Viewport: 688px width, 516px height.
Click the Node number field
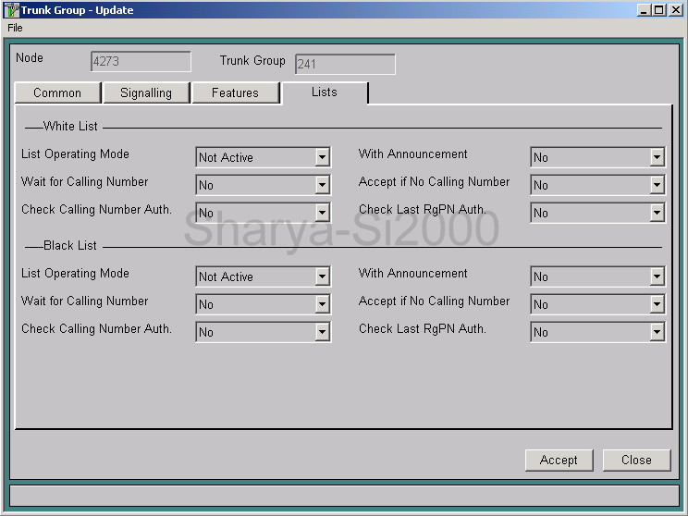pyautogui.click(x=141, y=62)
